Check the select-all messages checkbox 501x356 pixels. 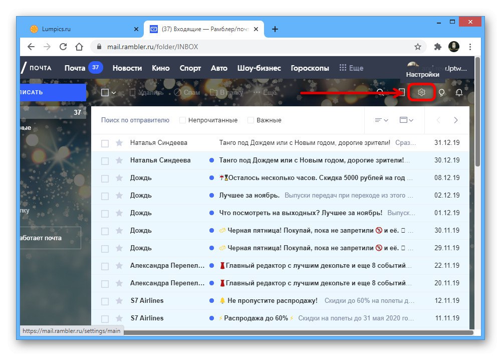[x=105, y=93]
